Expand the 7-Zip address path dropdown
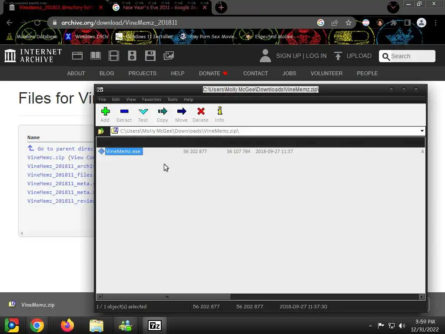Screen dimensions: 445x334 point(422,131)
